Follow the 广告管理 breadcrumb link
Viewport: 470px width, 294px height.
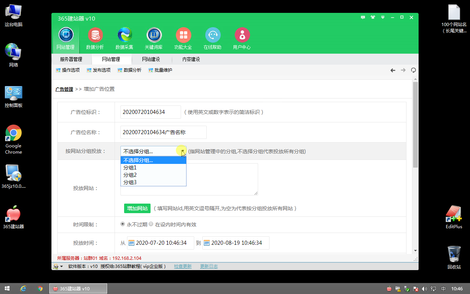click(64, 89)
